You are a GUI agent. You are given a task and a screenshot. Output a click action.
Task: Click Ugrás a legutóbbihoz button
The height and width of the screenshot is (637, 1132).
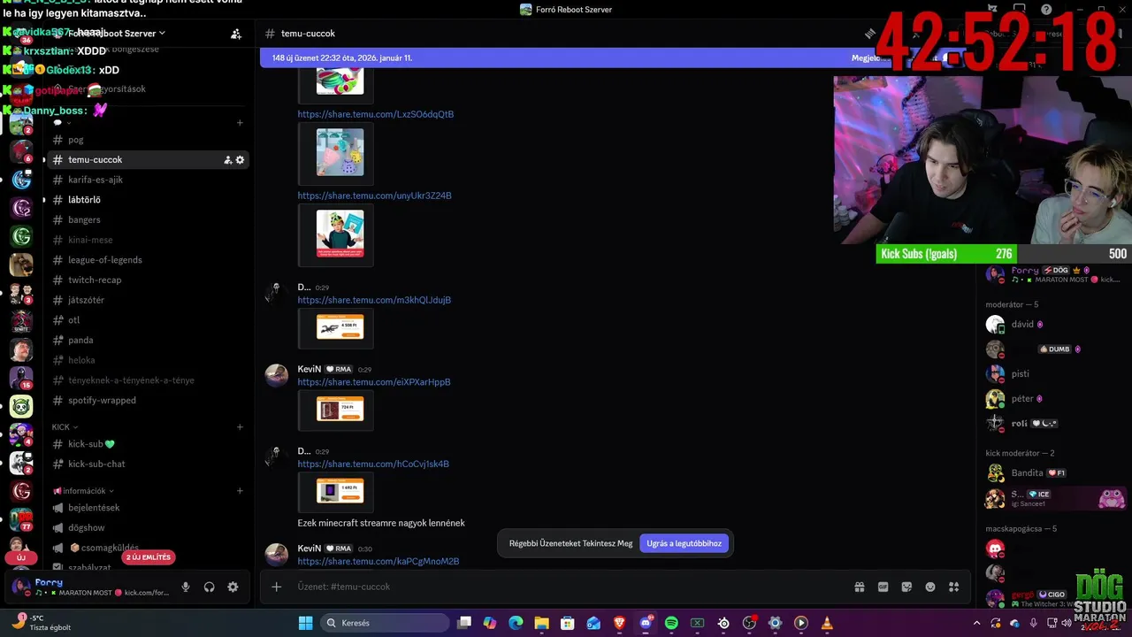click(684, 543)
